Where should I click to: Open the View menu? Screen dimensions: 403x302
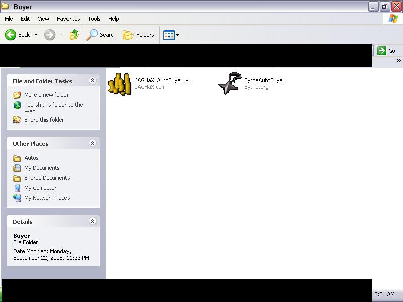(x=43, y=19)
